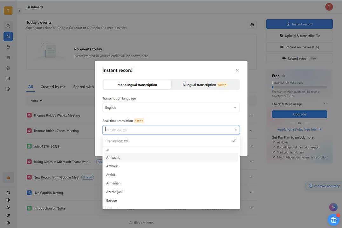Open sidebar icon below the calendar icon
This screenshot has width=342, height=228.
8,68
